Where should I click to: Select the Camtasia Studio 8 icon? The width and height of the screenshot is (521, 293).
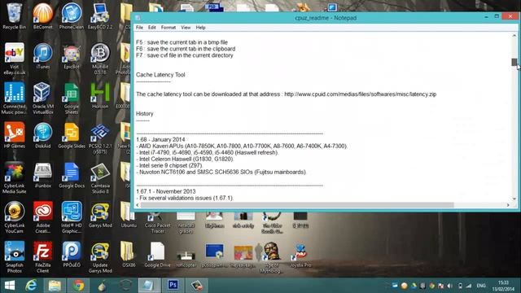coord(100,177)
